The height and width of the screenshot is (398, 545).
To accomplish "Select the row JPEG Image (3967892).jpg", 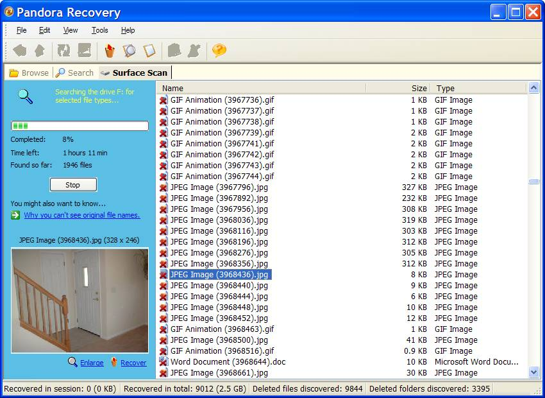I will pos(342,198).
